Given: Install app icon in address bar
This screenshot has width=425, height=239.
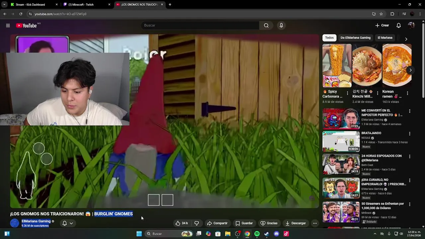Looking at the screenshot, I should 374,14.
